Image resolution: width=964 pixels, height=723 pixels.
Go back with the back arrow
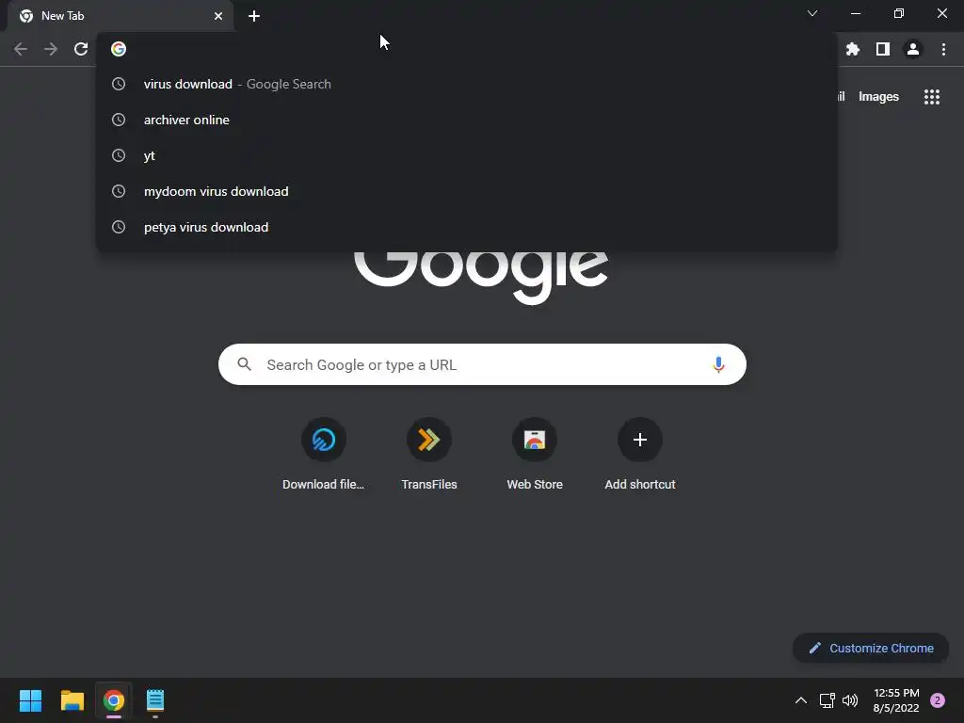tap(21, 49)
